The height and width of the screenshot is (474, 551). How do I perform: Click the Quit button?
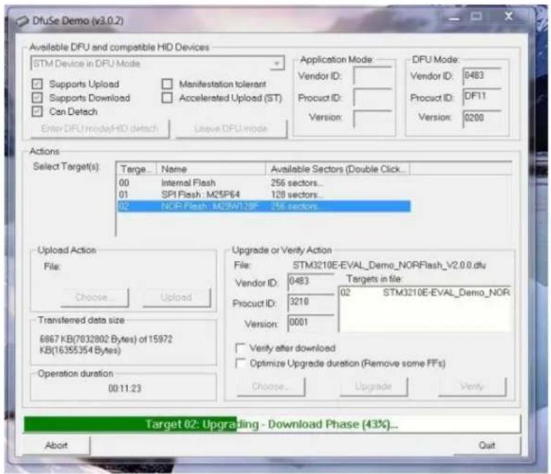486,445
